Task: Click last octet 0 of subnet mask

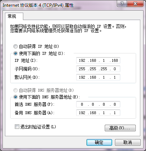Action: [x=115, y=69]
